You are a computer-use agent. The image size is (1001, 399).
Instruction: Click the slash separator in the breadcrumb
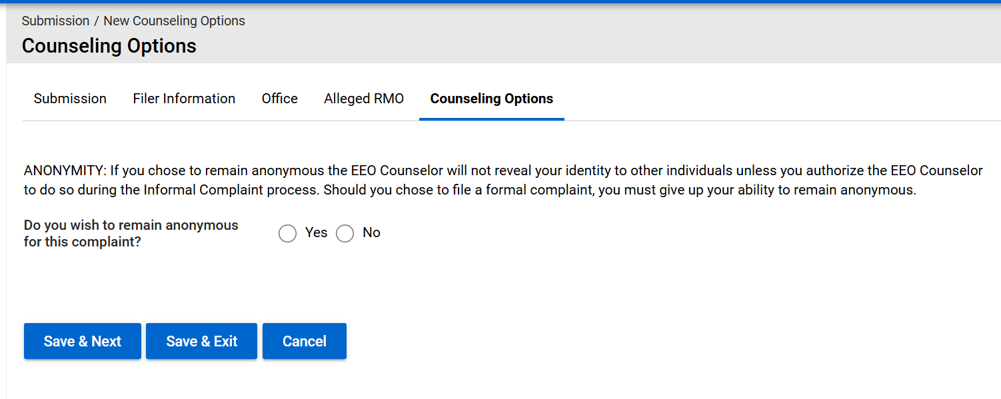pyautogui.click(x=97, y=21)
